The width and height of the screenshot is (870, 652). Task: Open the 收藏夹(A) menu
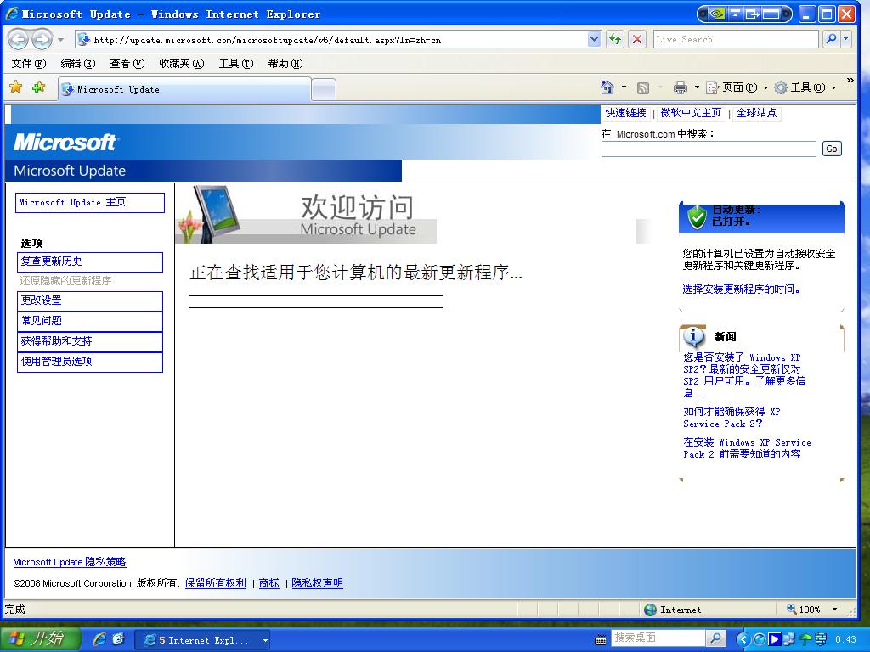point(182,64)
